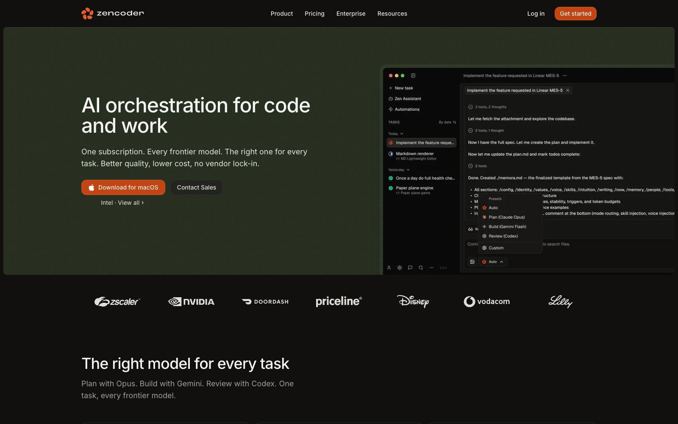678x424 pixels.
Task: Click the "AI orchestration for code and work" heading
Action: (x=196, y=115)
